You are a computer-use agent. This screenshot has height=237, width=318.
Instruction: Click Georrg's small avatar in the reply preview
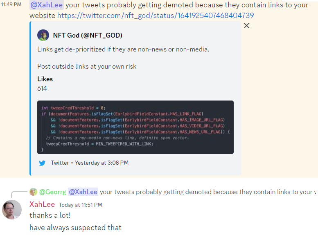point(33,192)
